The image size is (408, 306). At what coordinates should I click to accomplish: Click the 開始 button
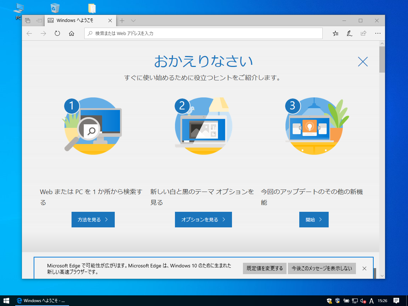(x=314, y=220)
